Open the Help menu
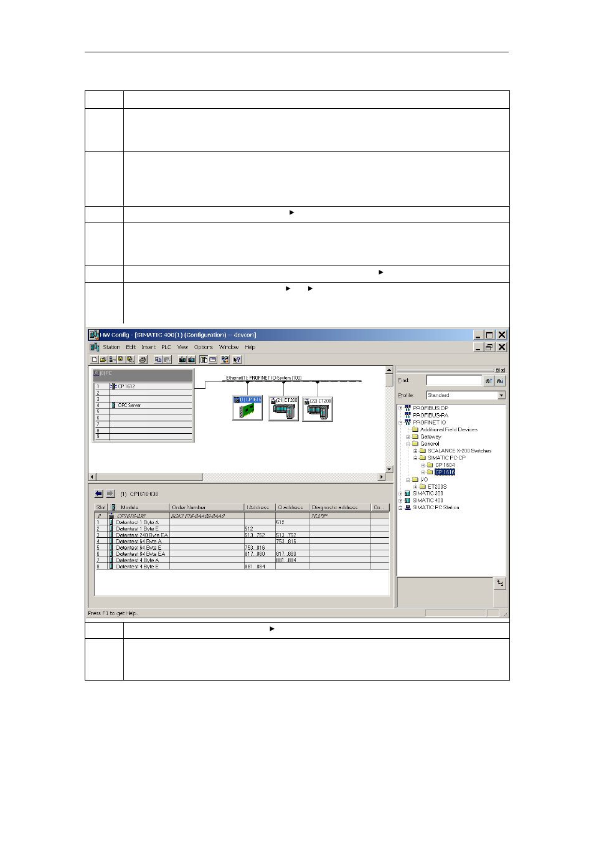 pos(250,347)
